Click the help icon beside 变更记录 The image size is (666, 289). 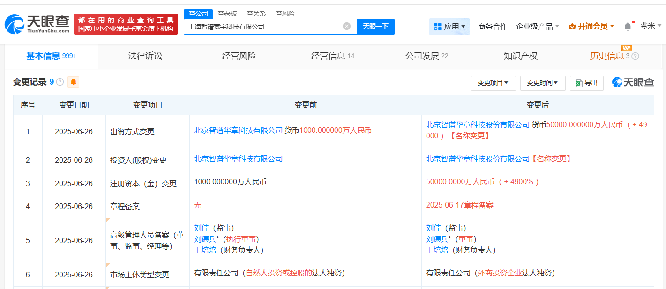pos(60,82)
